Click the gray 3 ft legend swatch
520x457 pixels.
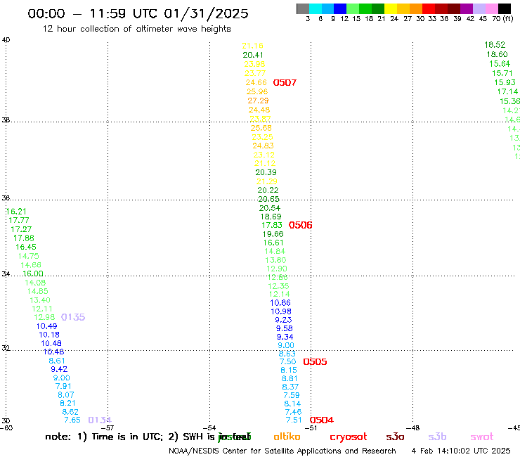(303, 9)
